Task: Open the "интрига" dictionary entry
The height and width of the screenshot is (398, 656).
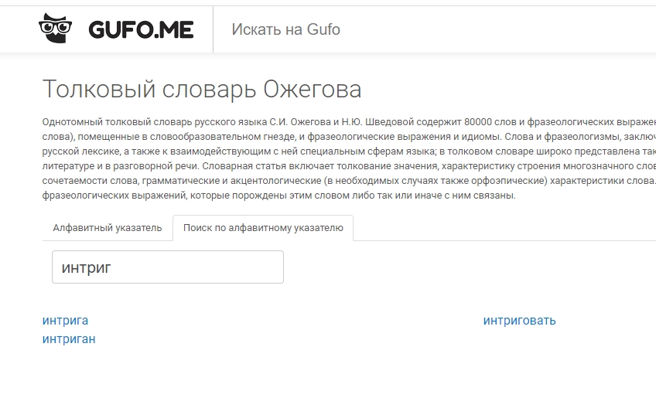Action: coord(66,321)
